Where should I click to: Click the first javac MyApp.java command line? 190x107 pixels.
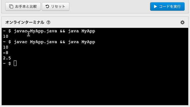point(49,31)
